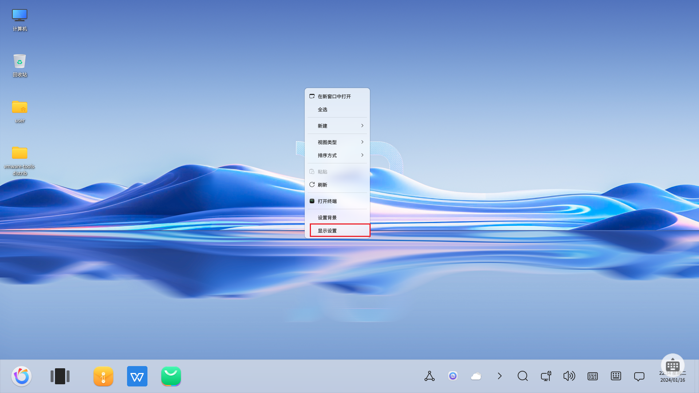This screenshot has height=393, width=699.
Task: Click the round purple tray icon
Action: 453,376
